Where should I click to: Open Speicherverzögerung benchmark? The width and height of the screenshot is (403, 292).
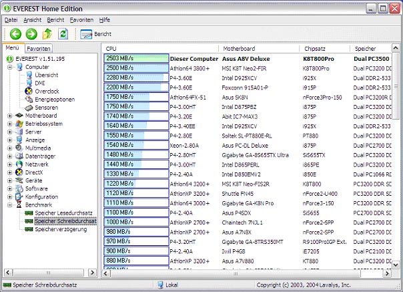56,229
